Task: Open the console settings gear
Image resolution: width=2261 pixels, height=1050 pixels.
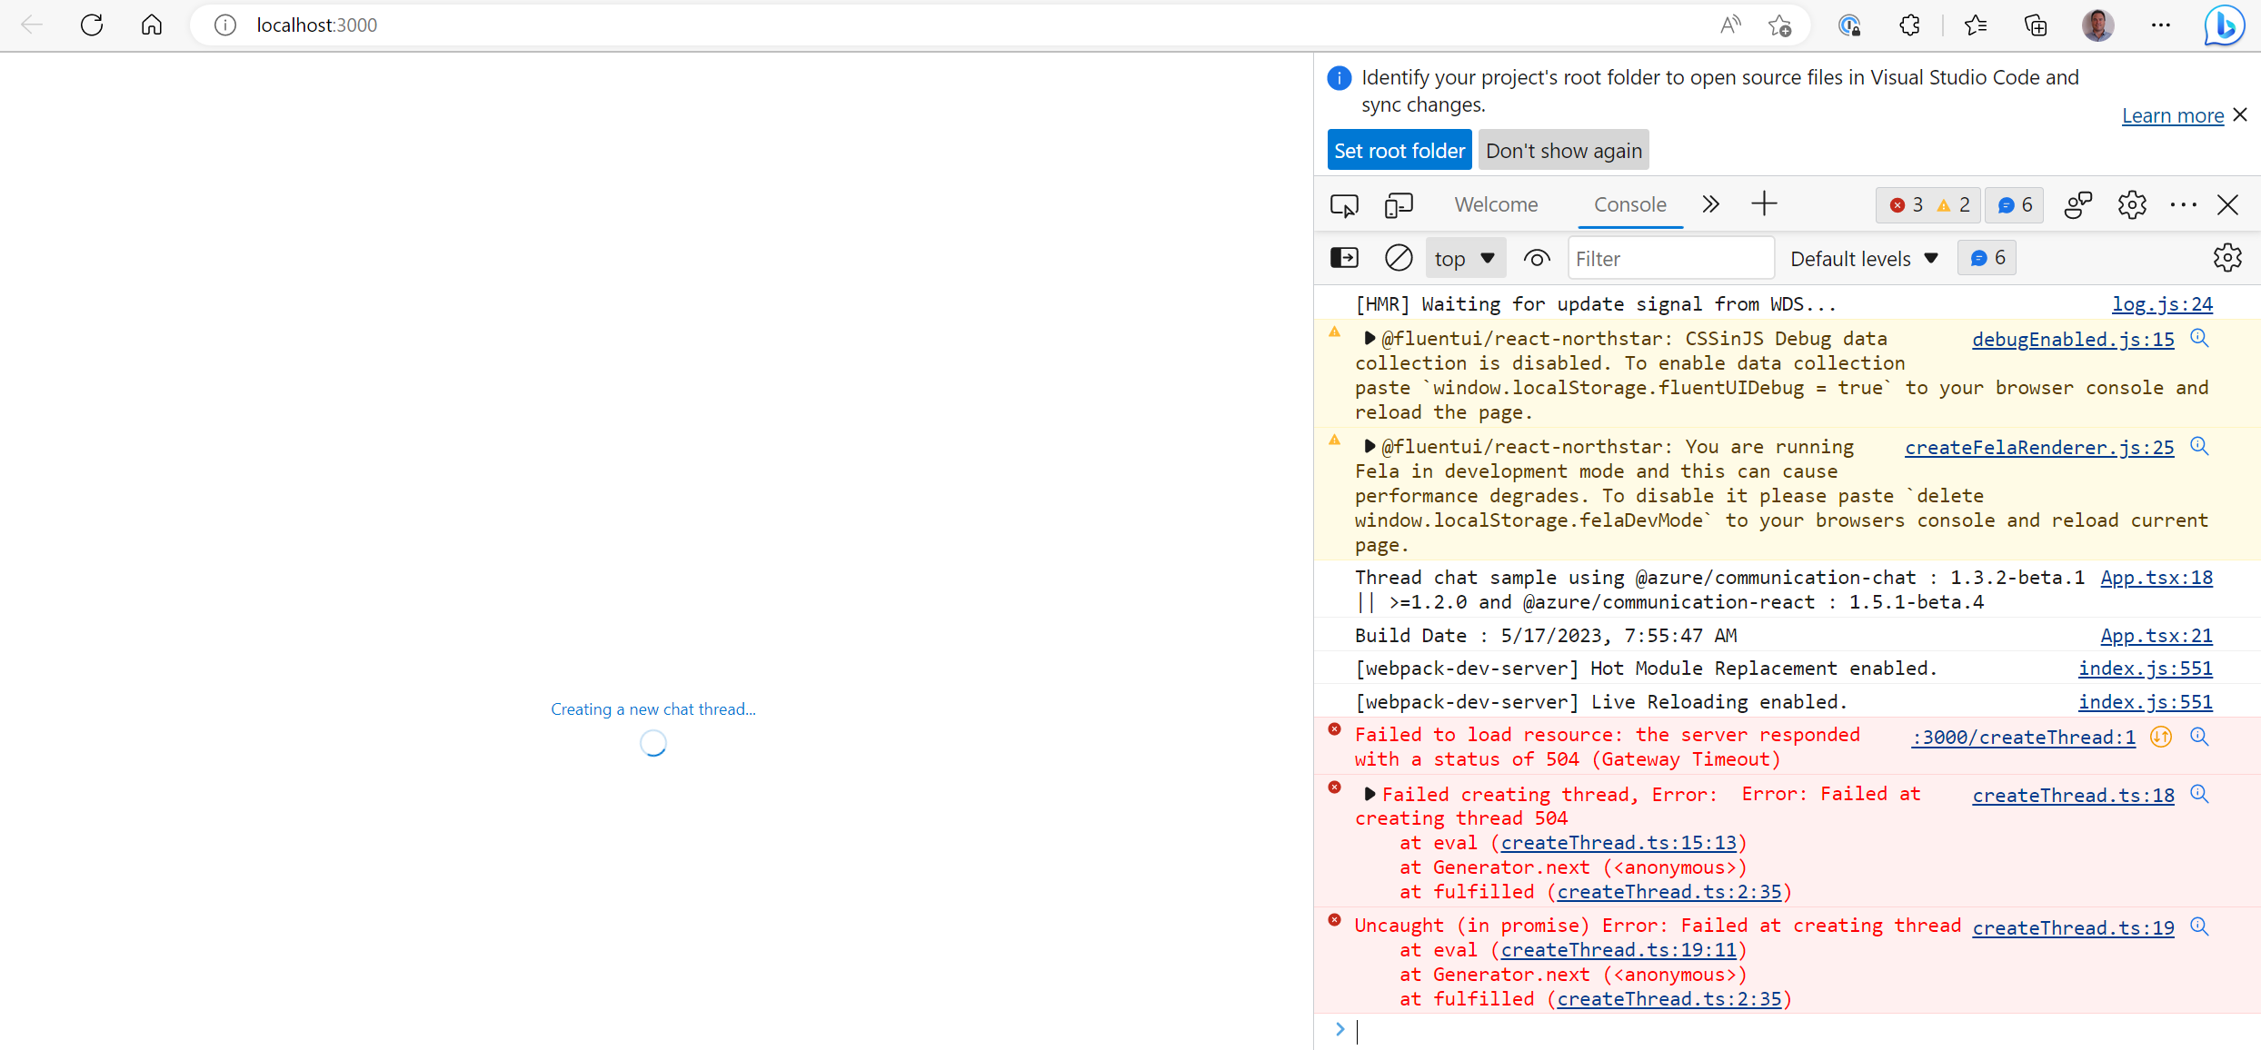Action: pyautogui.click(x=2228, y=257)
